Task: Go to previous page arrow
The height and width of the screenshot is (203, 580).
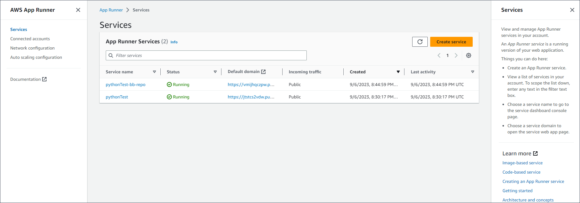Action: tap(439, 55)
